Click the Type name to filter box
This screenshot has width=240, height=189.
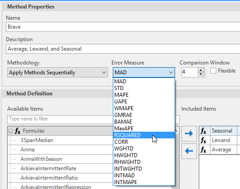pyautogui.click(x=60, y=120)
